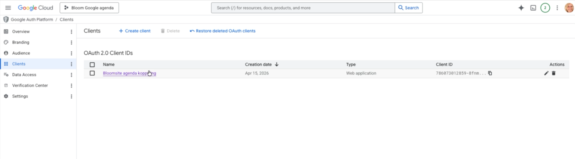Screen dimensions: 575x159
Task: Tick the select-all clients checkbox
Action: point(92,64)
